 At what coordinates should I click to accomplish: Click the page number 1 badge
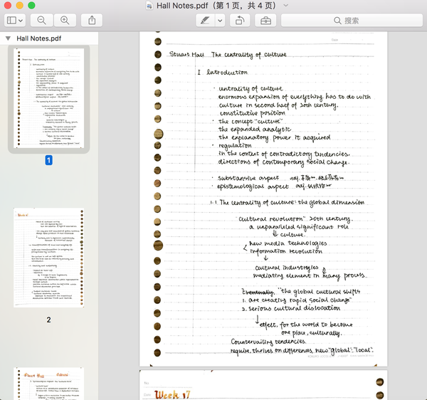[48, 160]
